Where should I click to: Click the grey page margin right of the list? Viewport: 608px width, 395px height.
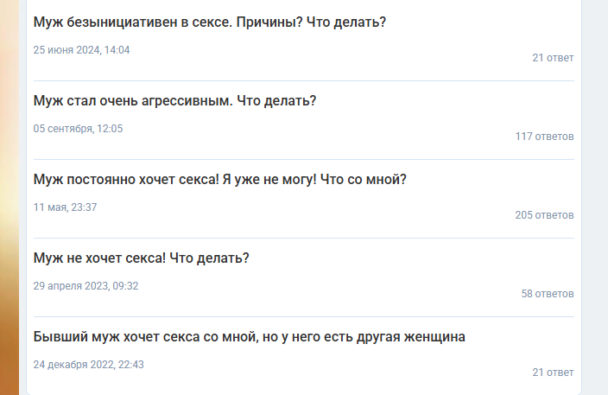click(596, 197)
